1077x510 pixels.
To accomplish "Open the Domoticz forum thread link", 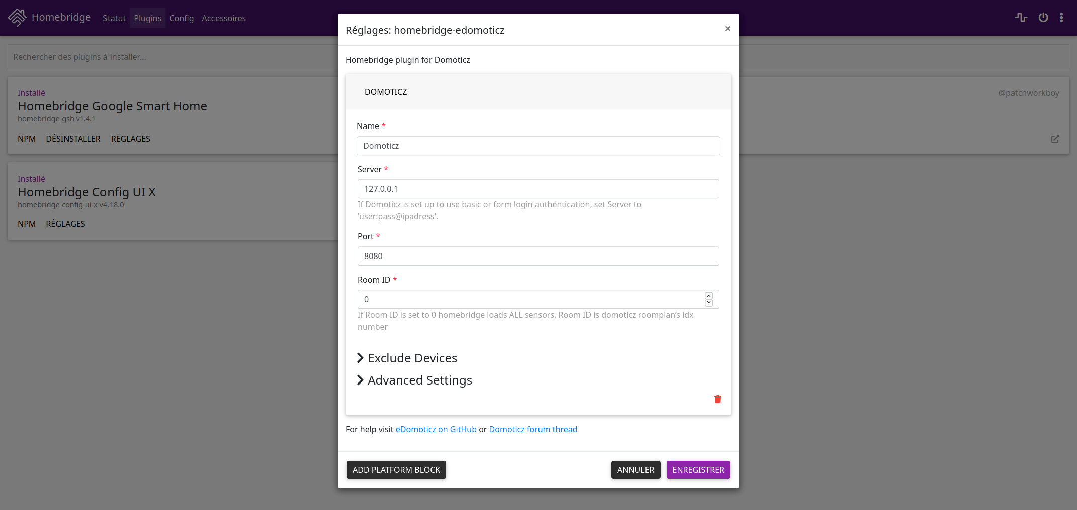I will tap(533, 429).
